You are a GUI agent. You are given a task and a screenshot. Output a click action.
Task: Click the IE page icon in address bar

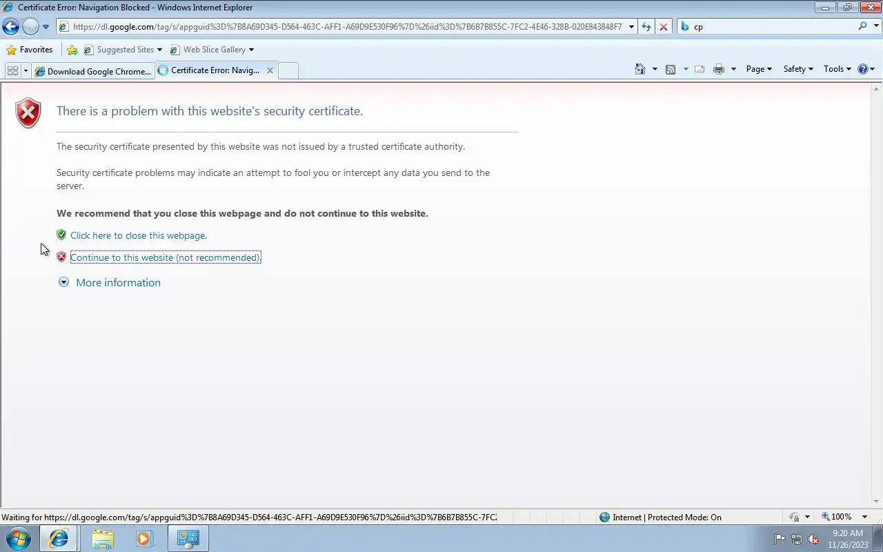[63, 27]
